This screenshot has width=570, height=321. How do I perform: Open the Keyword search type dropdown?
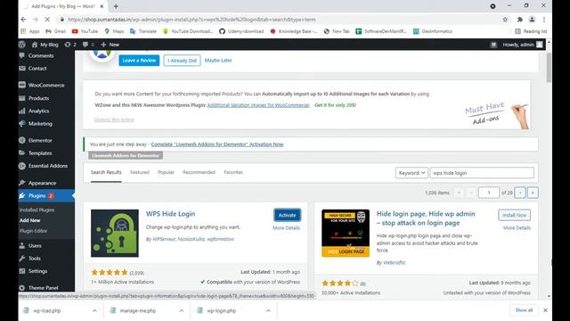pos(411,173)
